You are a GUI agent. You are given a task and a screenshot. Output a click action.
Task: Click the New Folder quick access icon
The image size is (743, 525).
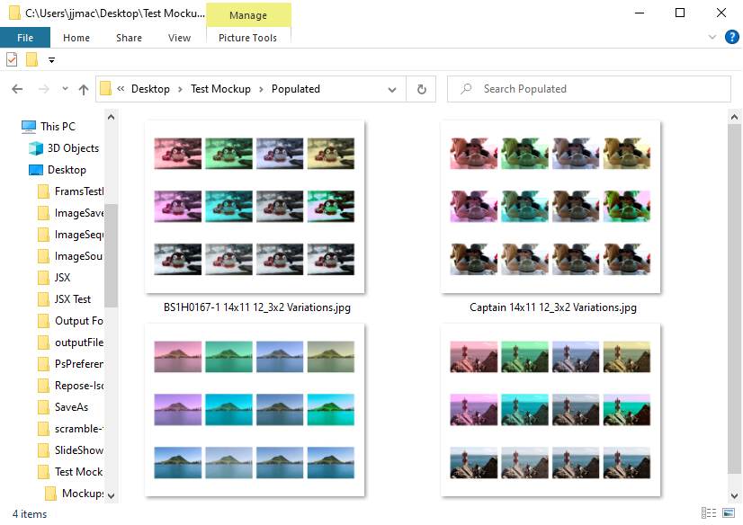click(x=31, y=59)
